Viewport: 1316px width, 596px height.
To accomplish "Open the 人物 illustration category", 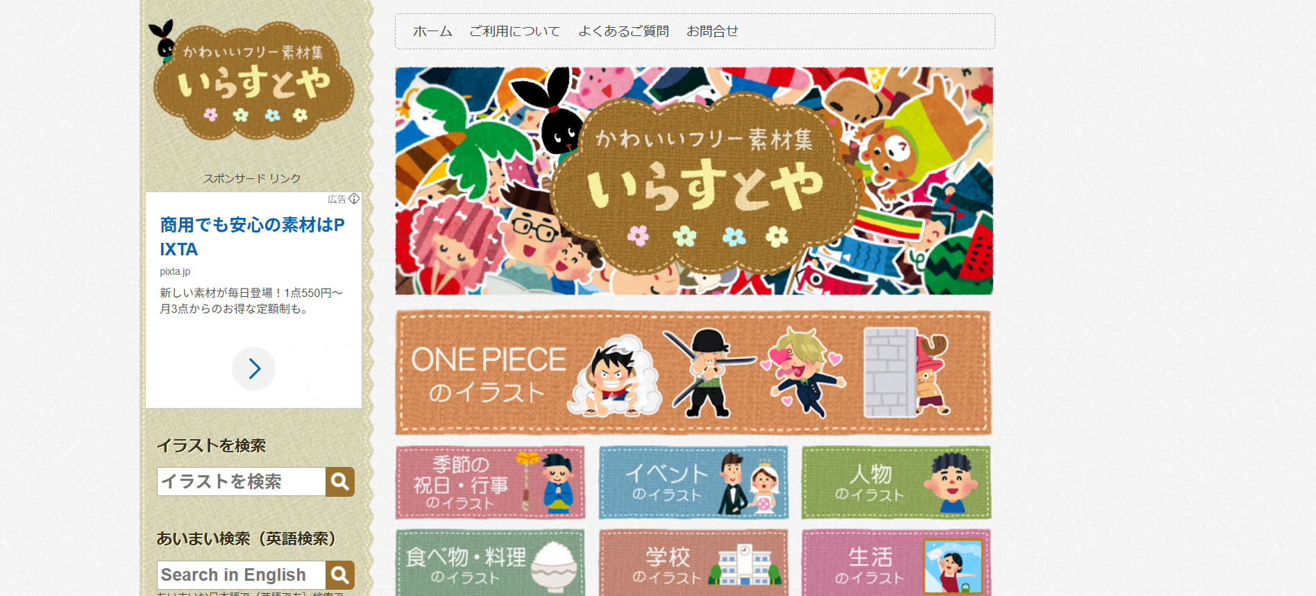I will (x=896, y=482).
